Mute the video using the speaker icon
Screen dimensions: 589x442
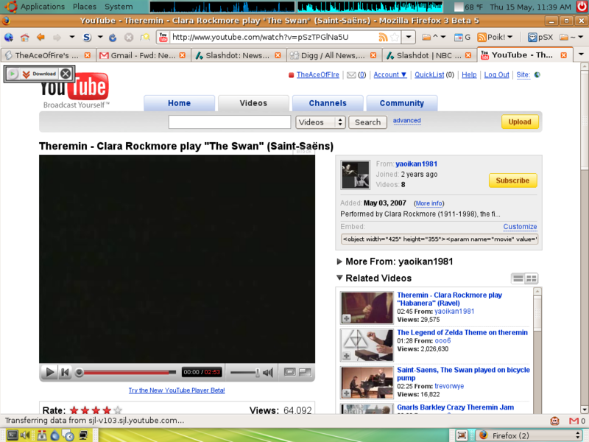point(268,373)
